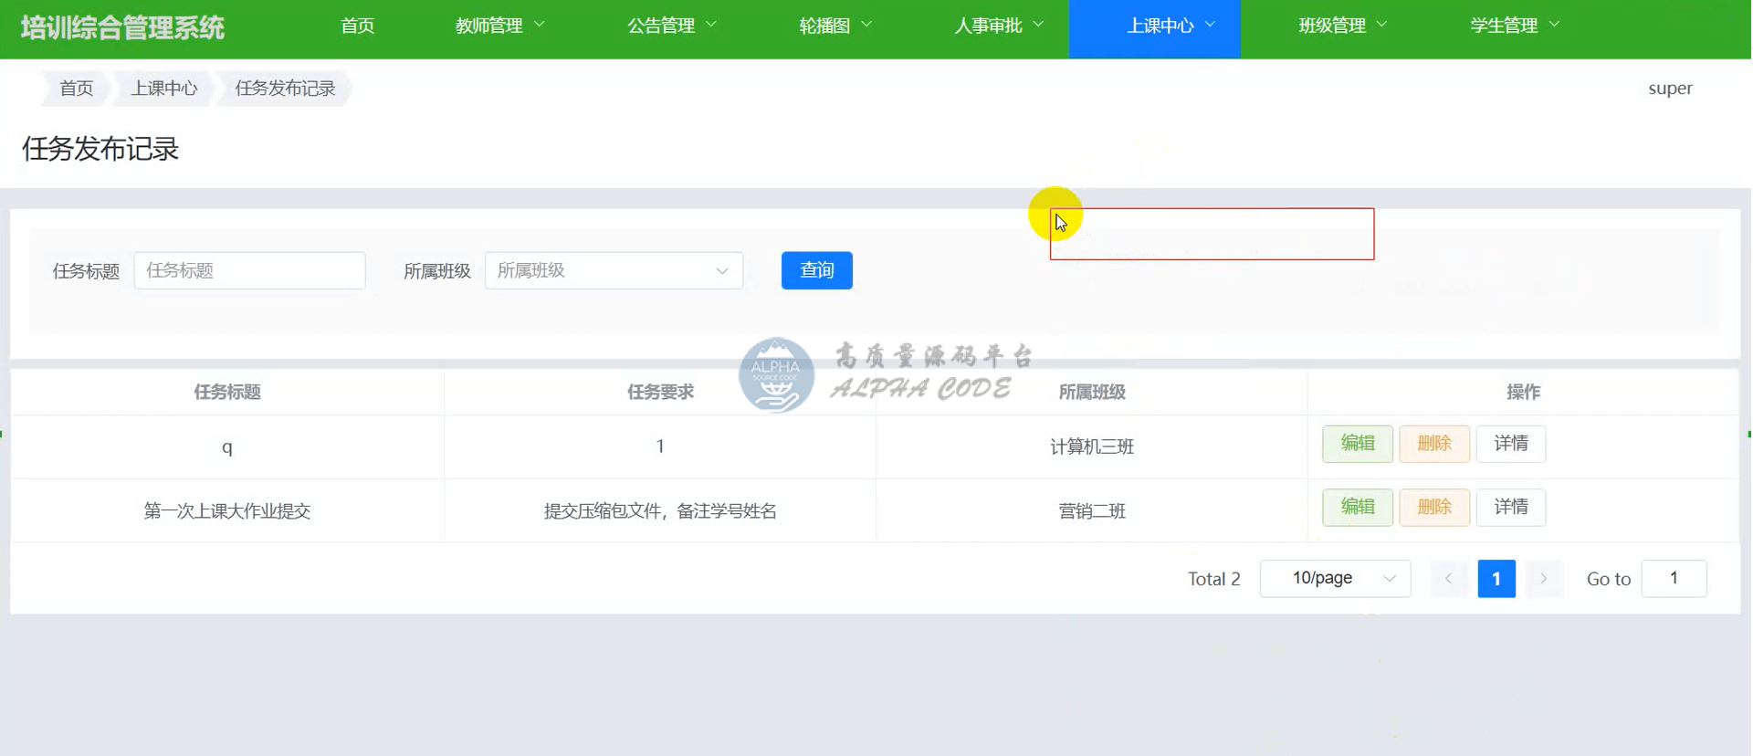The width and height of the screenshot is (1753, 756).
Task: Open the 10/page size selector
Action: (1335, 579)
